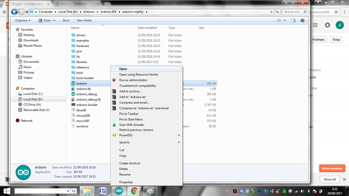Open Paint from the taskbar

point(150,191)
